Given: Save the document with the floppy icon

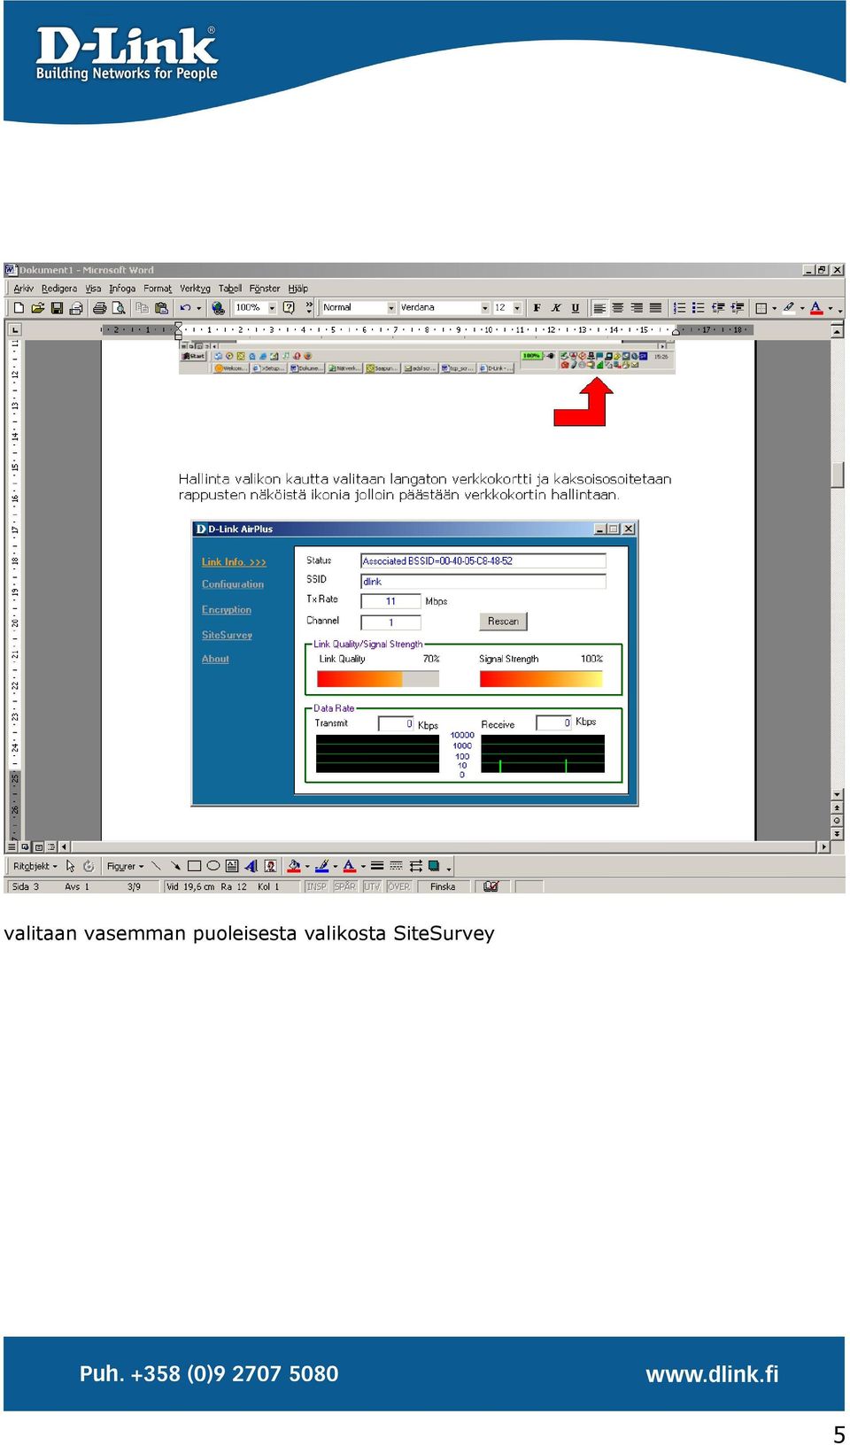Looking at the screenshot, I should click(x=57, y=308).
